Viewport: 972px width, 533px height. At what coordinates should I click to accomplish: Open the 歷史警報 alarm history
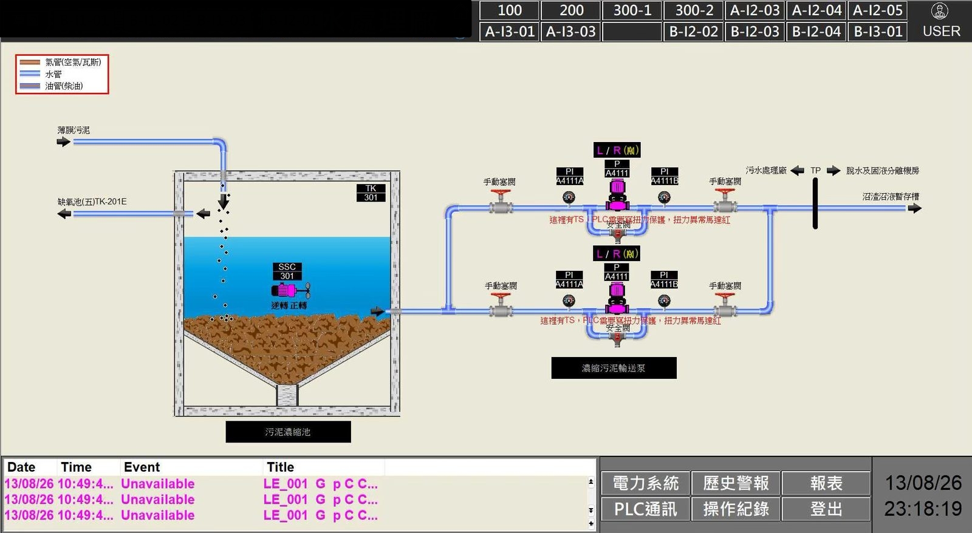pos(736,483)
